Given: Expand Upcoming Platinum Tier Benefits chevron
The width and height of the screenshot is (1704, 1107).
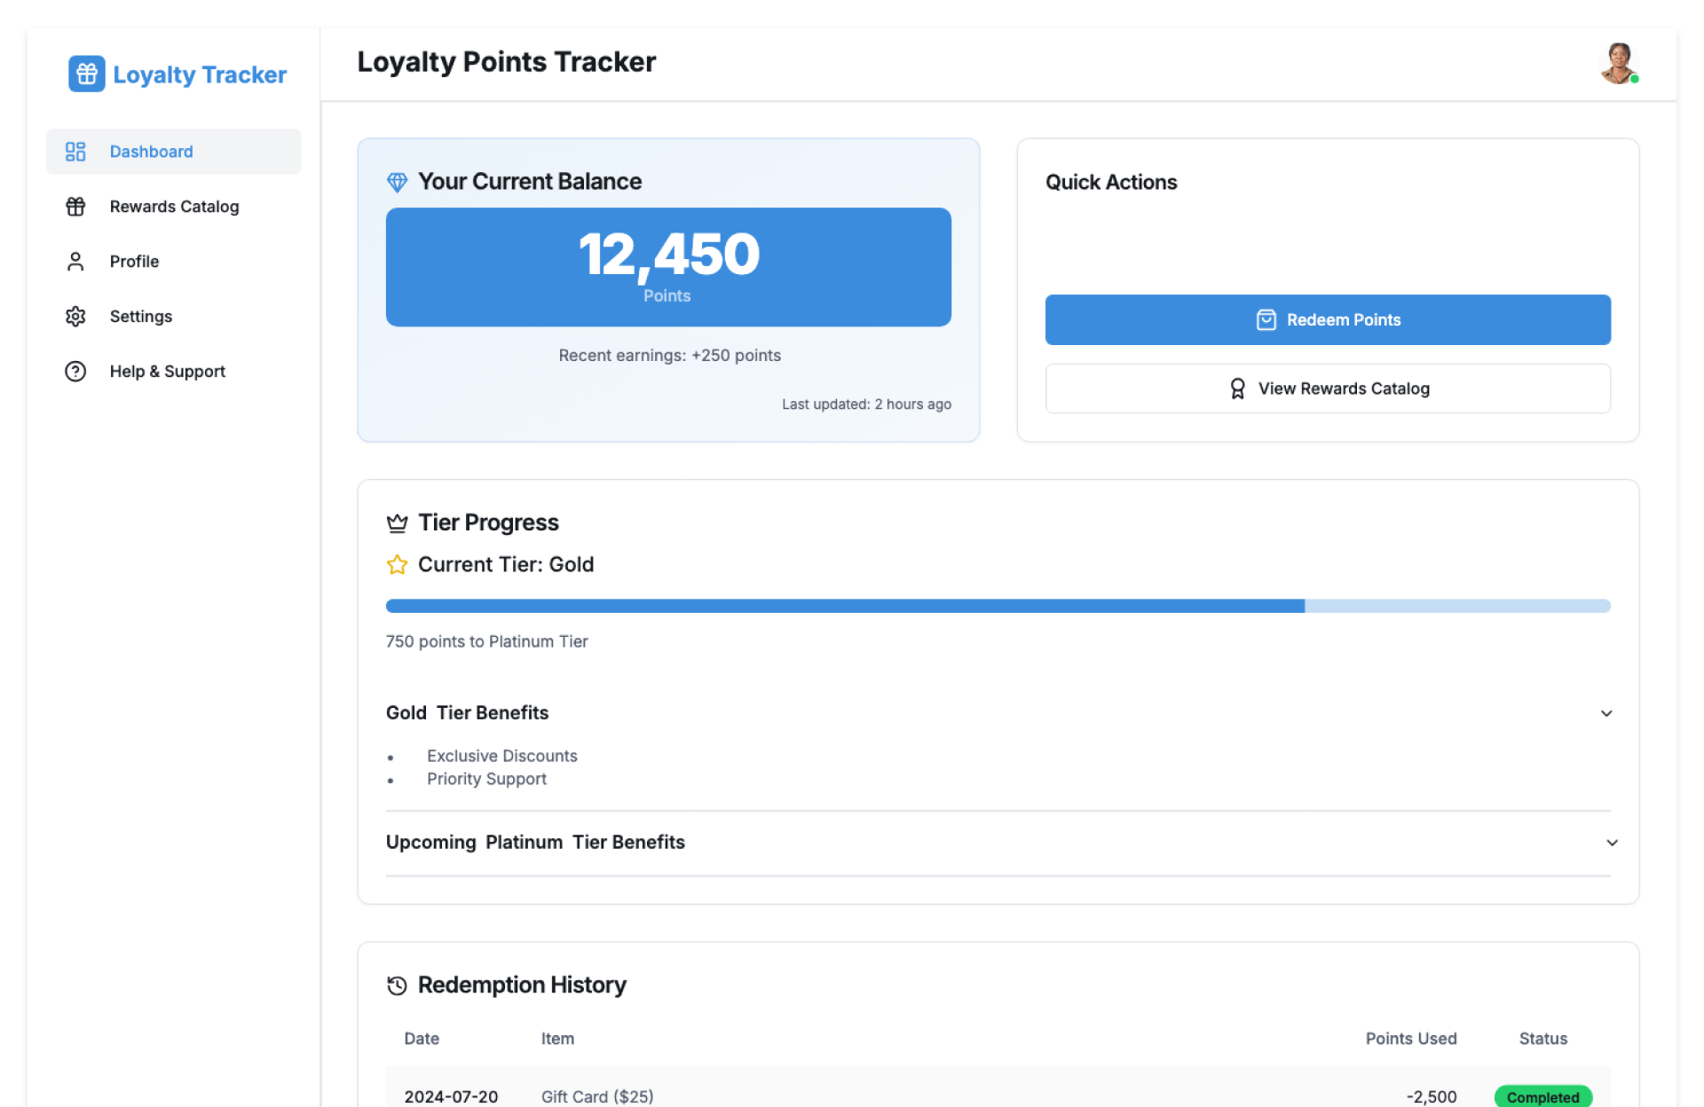Looking at the screenshot, I should pyautogui.click(x=1612, y=843).
